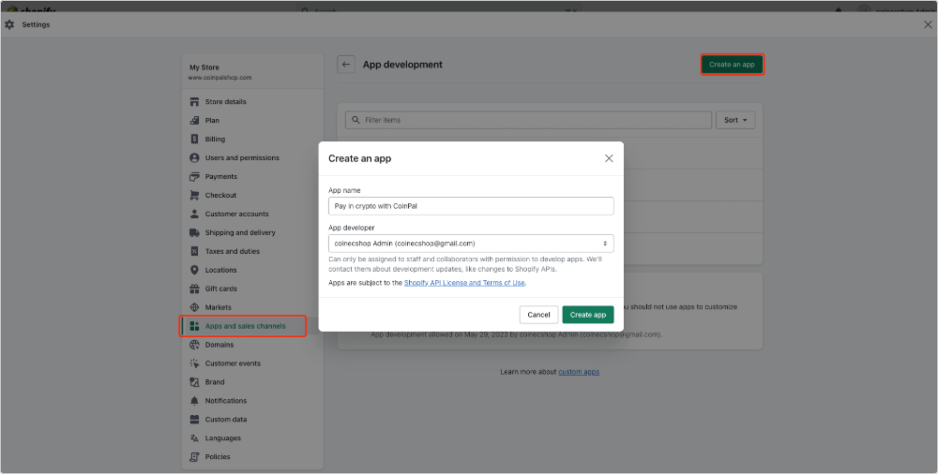938x474 pixels.
Task: Click the Gift cards gift icon
Action: (x=194, y=289)
